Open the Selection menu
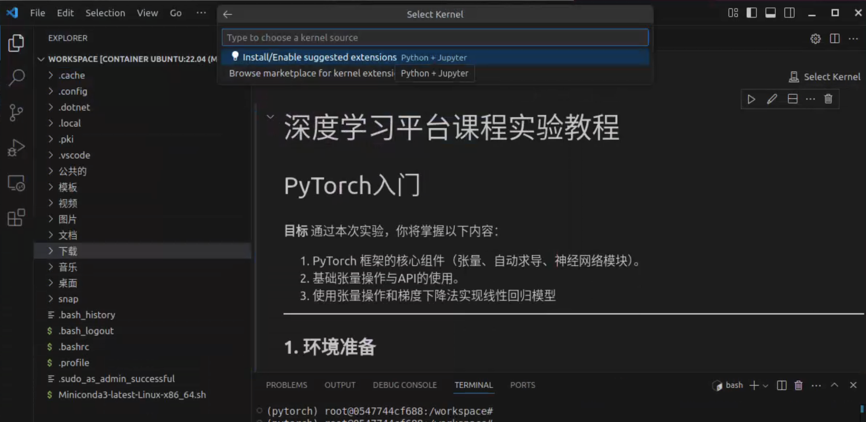Screen dimensions: 866x422 pos(105,13)
